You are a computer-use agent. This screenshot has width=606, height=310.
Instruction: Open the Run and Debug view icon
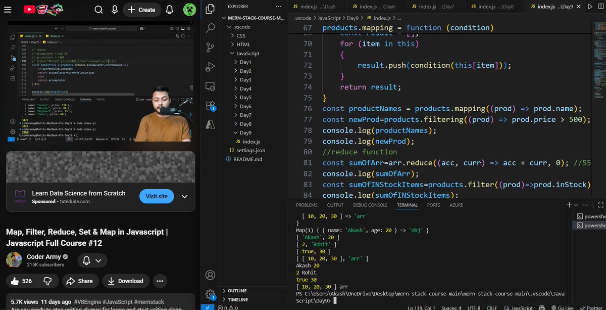click(x=211, y=67)
